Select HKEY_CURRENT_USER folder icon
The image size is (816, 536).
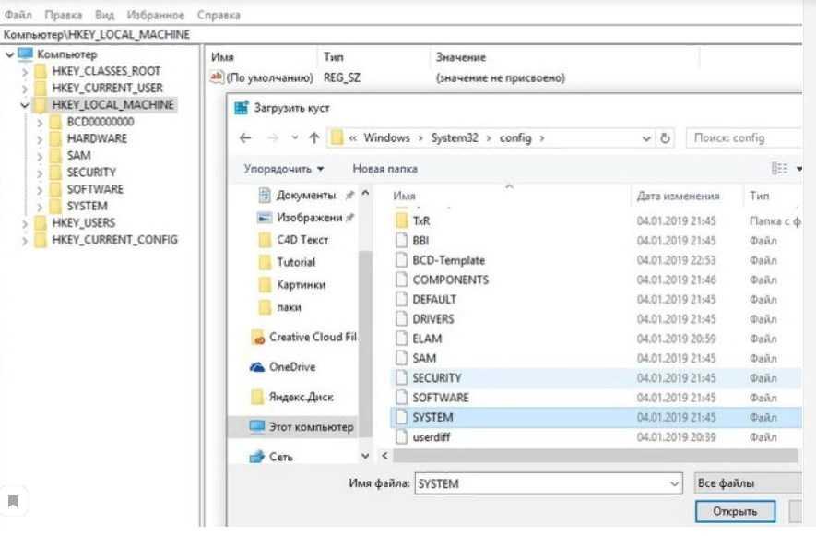pyautogui.click(x=41, y=88)
